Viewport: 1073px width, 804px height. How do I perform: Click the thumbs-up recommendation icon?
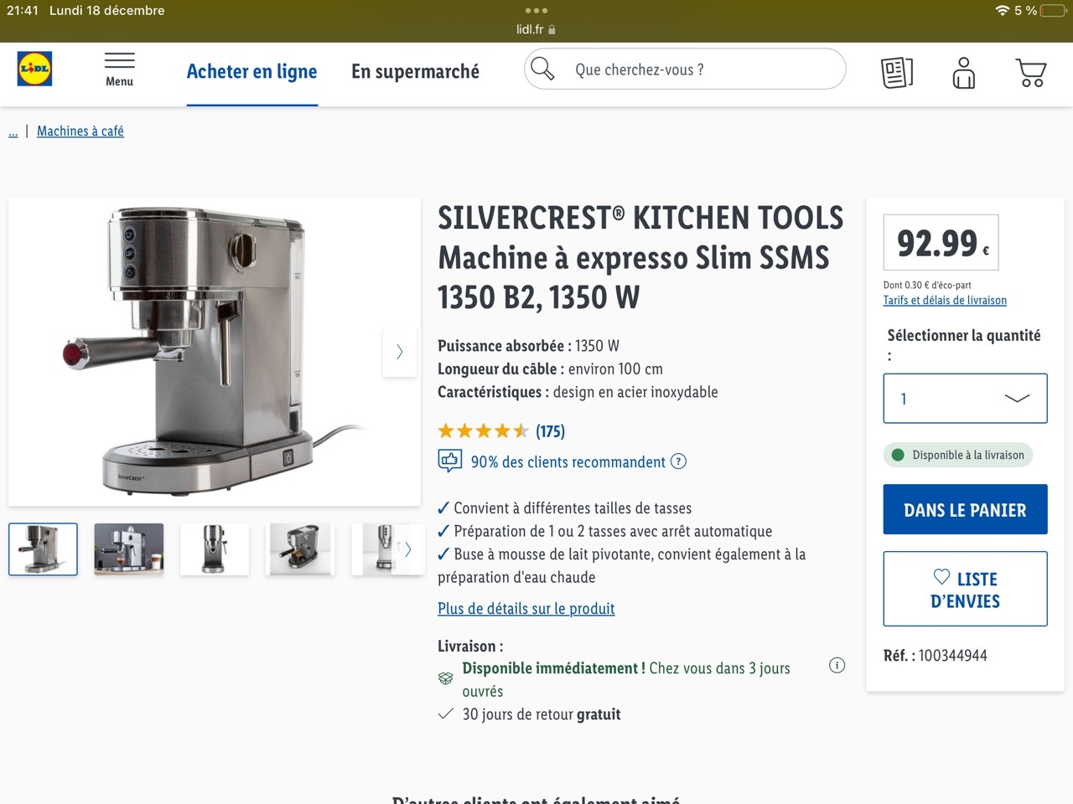(449, 461)
